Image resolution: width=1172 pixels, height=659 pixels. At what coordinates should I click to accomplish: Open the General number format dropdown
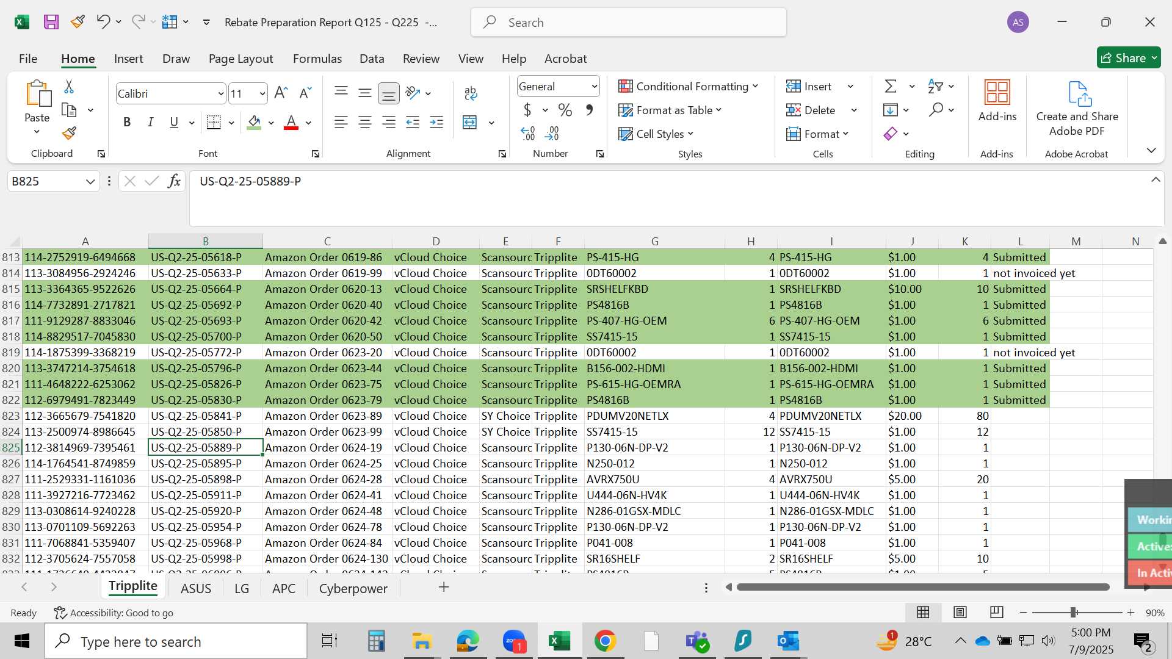pyautogui.click(x=594, y=87)
